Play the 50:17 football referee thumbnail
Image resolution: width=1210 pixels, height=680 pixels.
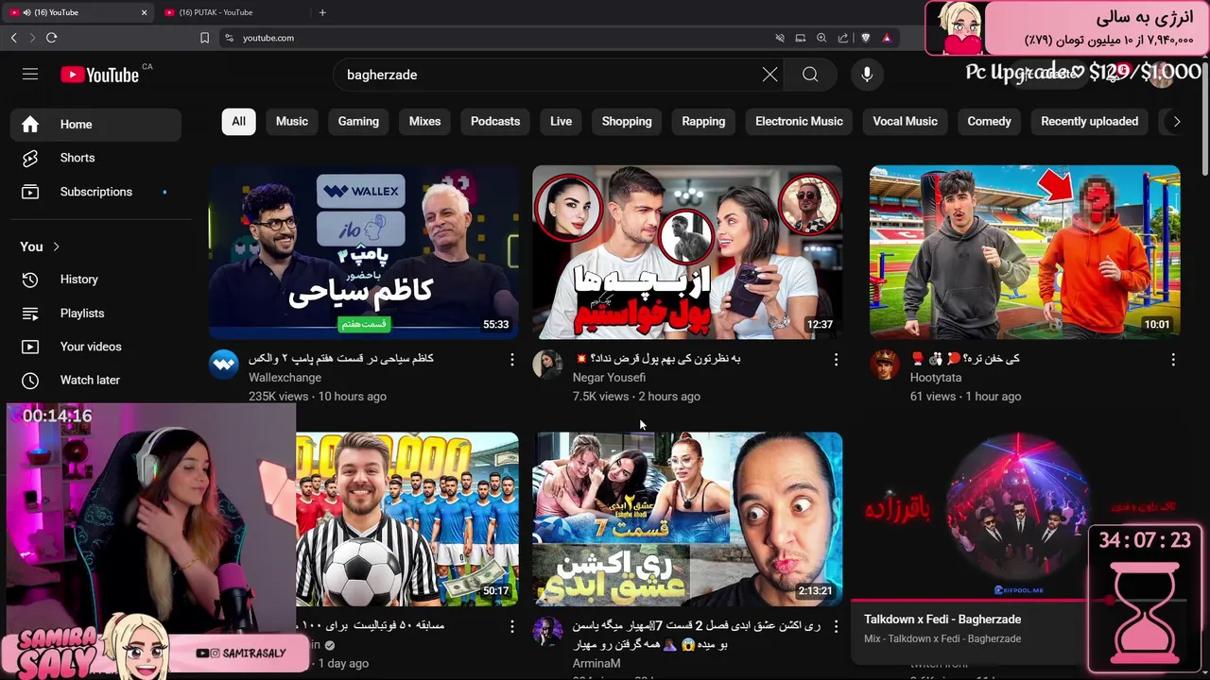(407, 519)
